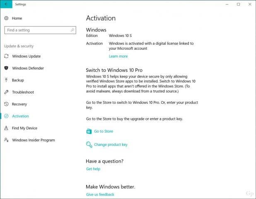Click the 'Have a question?' heading
256x199 pixels.
click(104, 161)
